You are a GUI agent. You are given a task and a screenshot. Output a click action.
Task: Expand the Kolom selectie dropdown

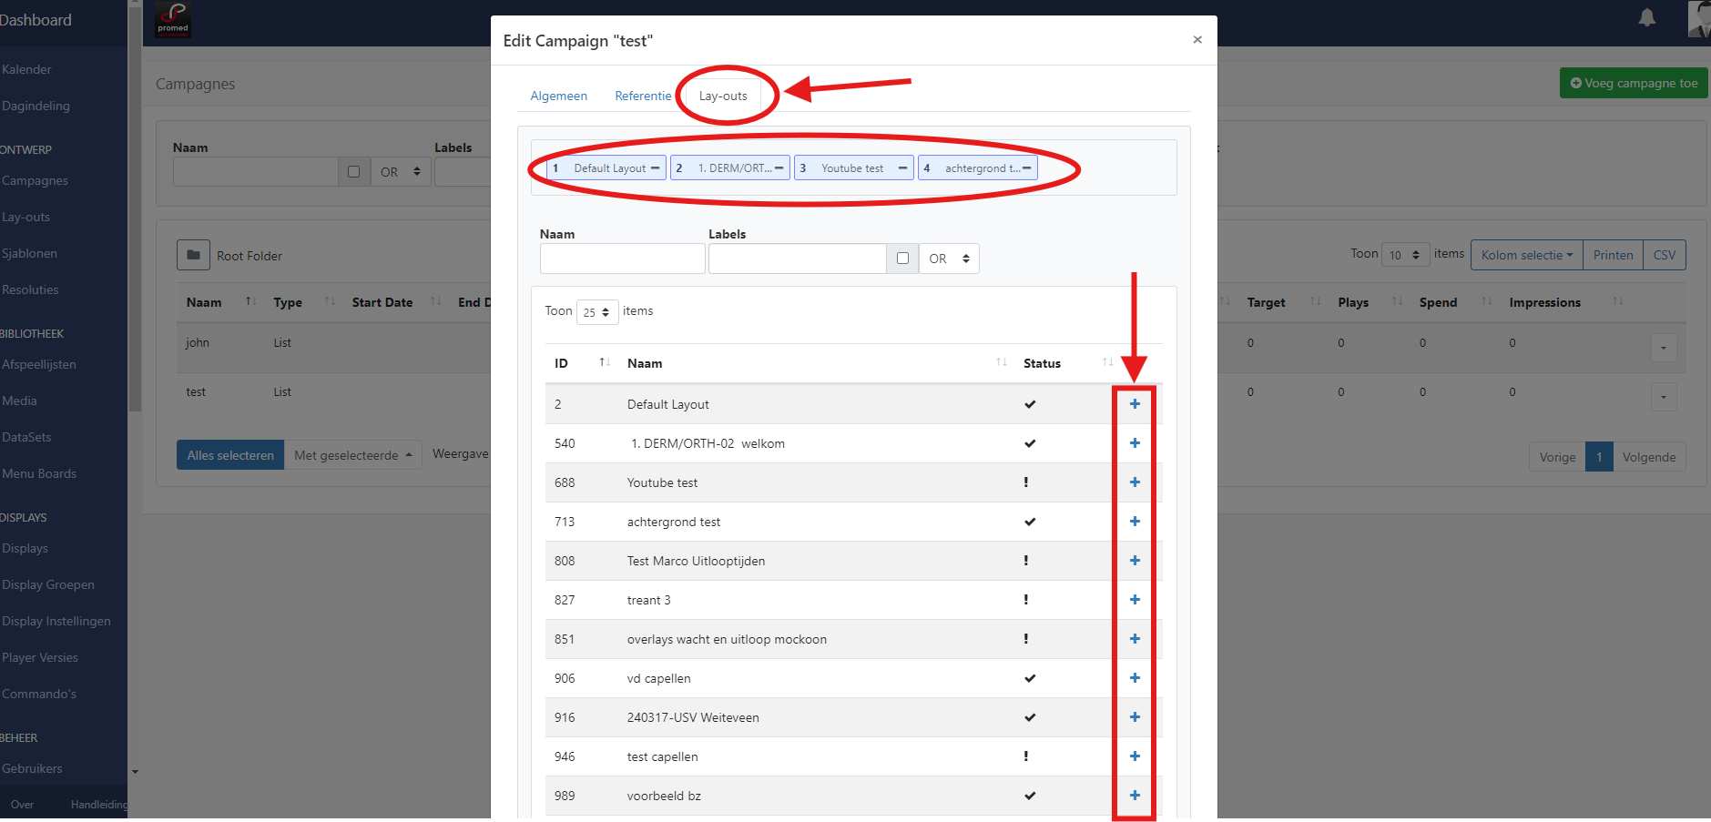click(1526, 255)
